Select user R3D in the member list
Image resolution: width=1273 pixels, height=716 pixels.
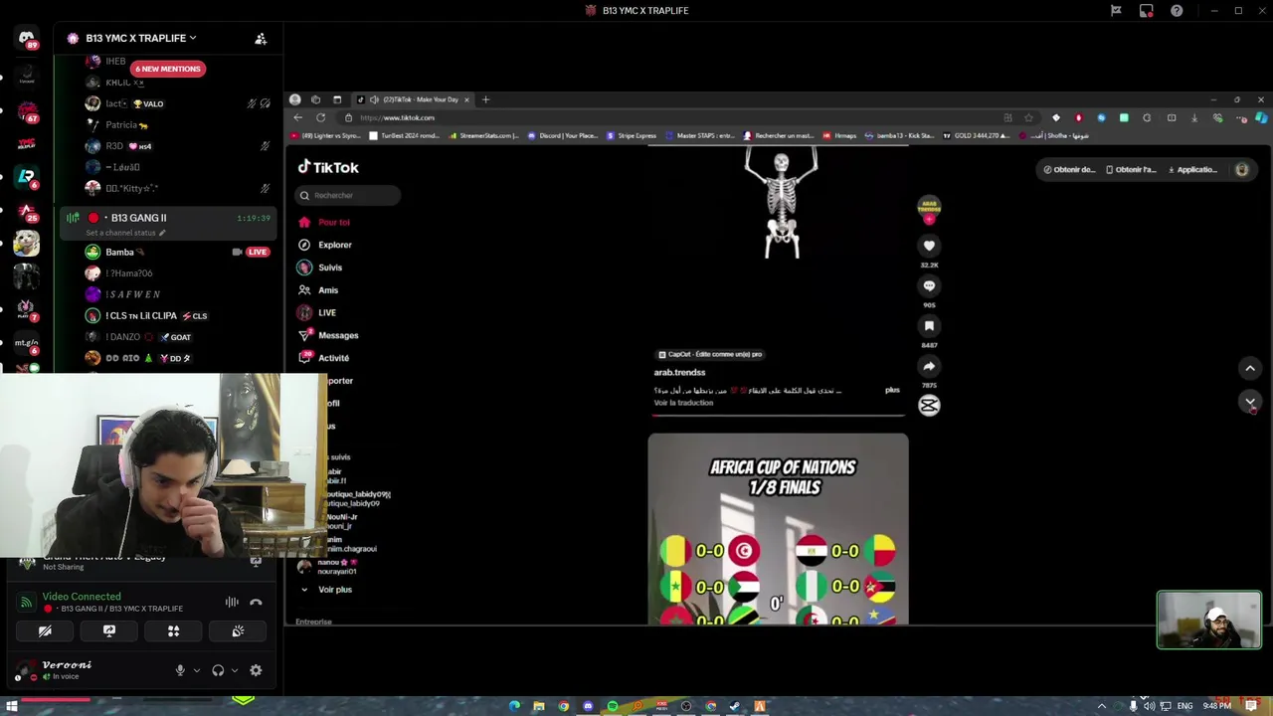tap(114, 146)
